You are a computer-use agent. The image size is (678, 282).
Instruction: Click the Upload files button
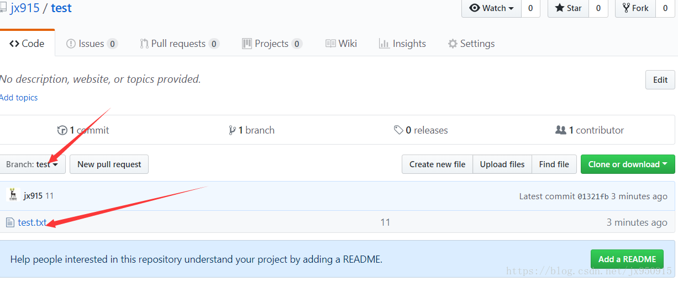(x=502, y=164)
